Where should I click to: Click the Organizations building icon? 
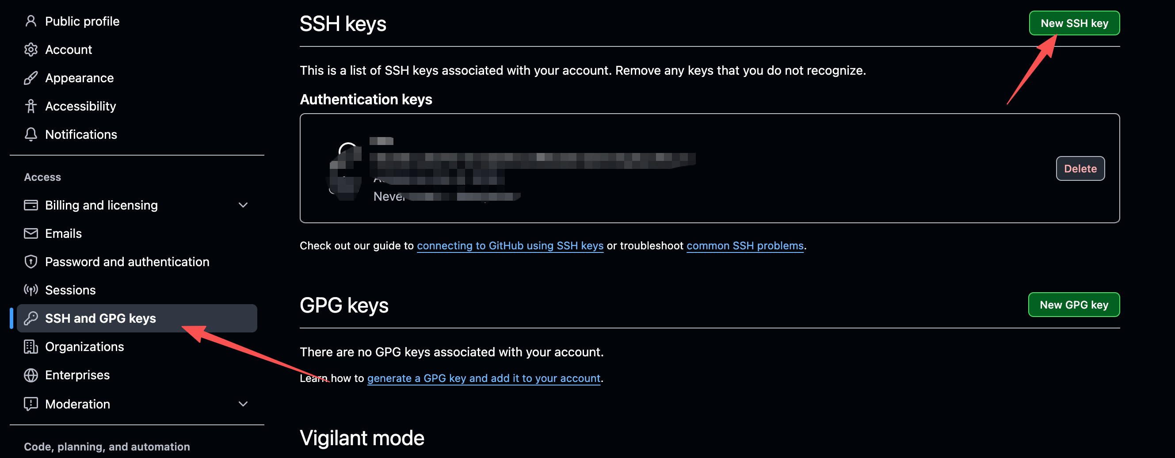31,347
